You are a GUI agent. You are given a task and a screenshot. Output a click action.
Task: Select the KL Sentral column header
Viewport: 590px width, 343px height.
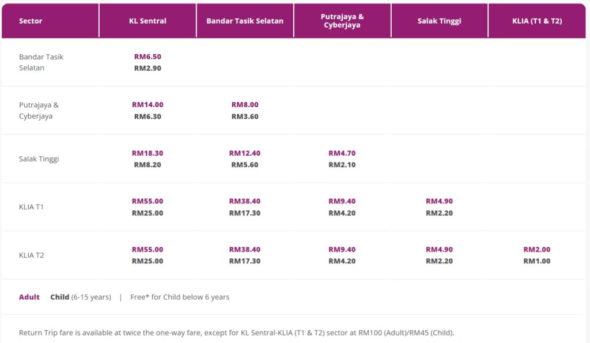[x=147, y=21]
